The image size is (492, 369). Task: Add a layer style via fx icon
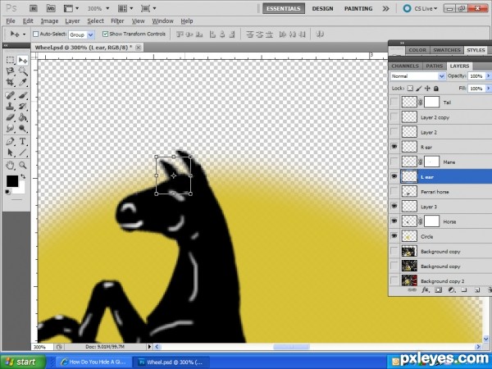pos(425,290)
